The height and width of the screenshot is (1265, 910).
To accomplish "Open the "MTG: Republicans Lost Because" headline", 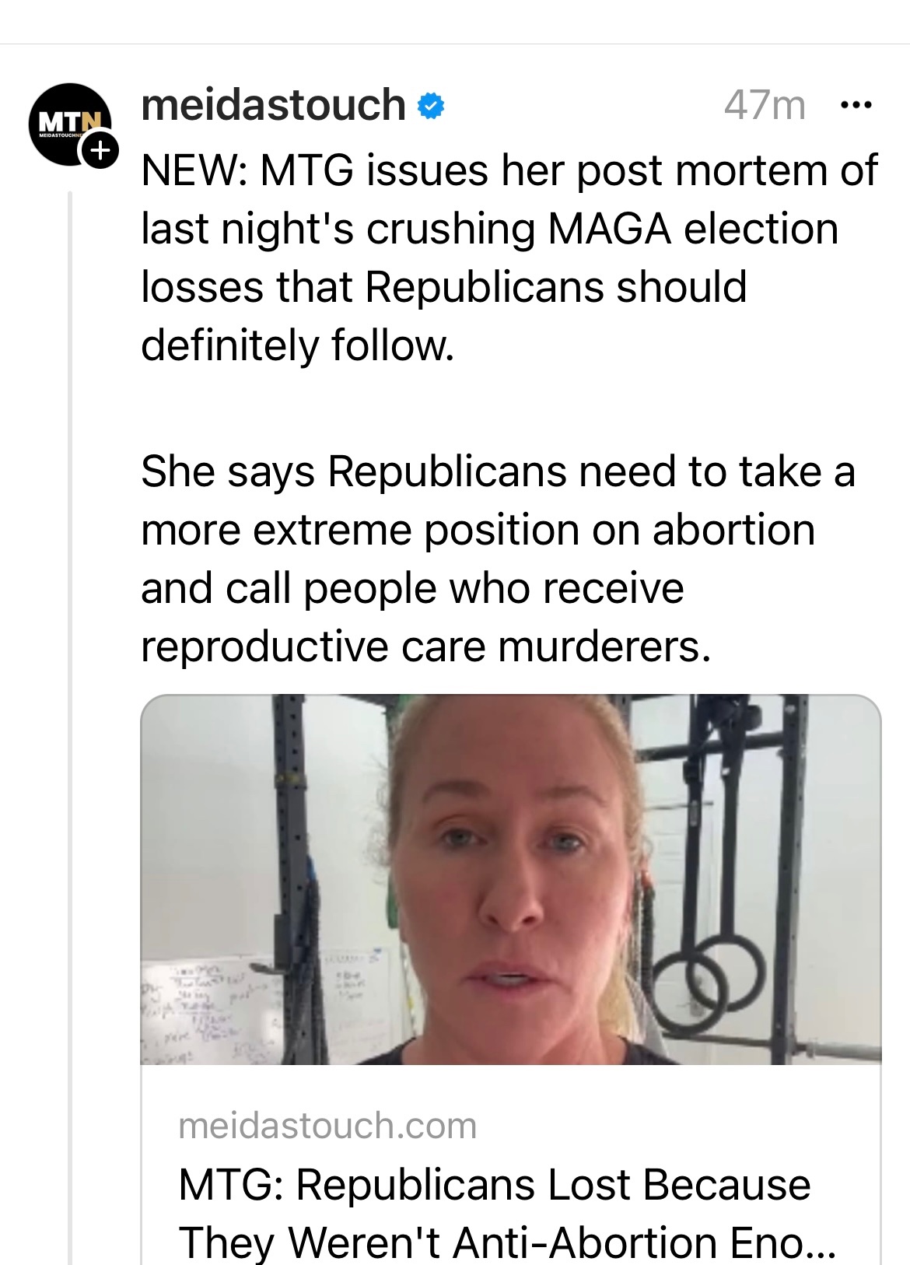I will [x=495, y=1184].
